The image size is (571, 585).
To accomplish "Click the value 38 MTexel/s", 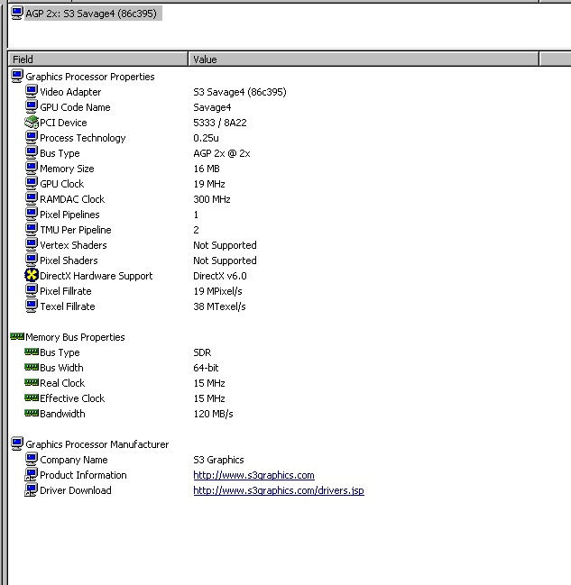I will (219, 306).
